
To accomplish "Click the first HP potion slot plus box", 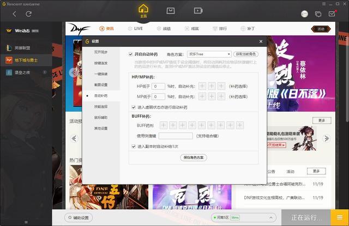I will pyautogui.click(x=202, y=86).
